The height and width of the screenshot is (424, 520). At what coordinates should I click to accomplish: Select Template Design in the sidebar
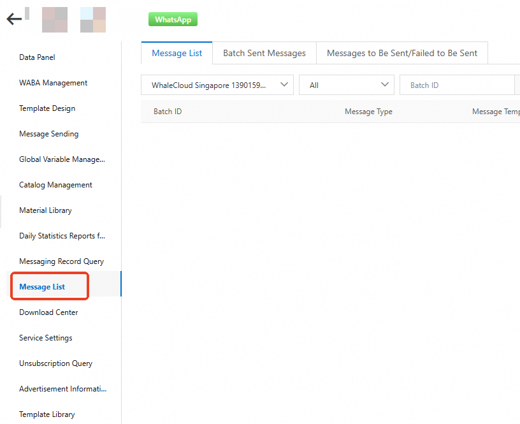click(x=47, y=108)
